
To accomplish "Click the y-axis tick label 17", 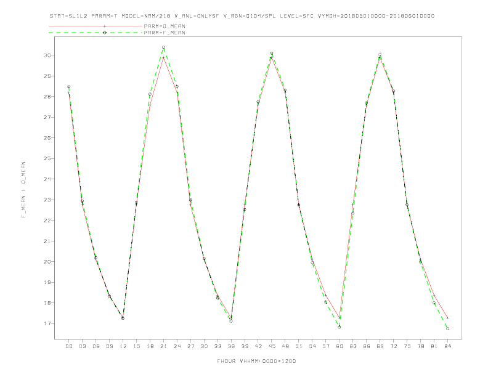I will coord(47,323).
